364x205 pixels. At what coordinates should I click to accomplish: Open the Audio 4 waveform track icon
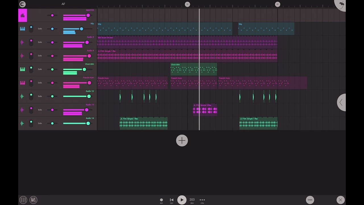22,56
